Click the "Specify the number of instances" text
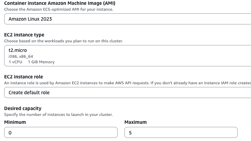 (58, 115)
